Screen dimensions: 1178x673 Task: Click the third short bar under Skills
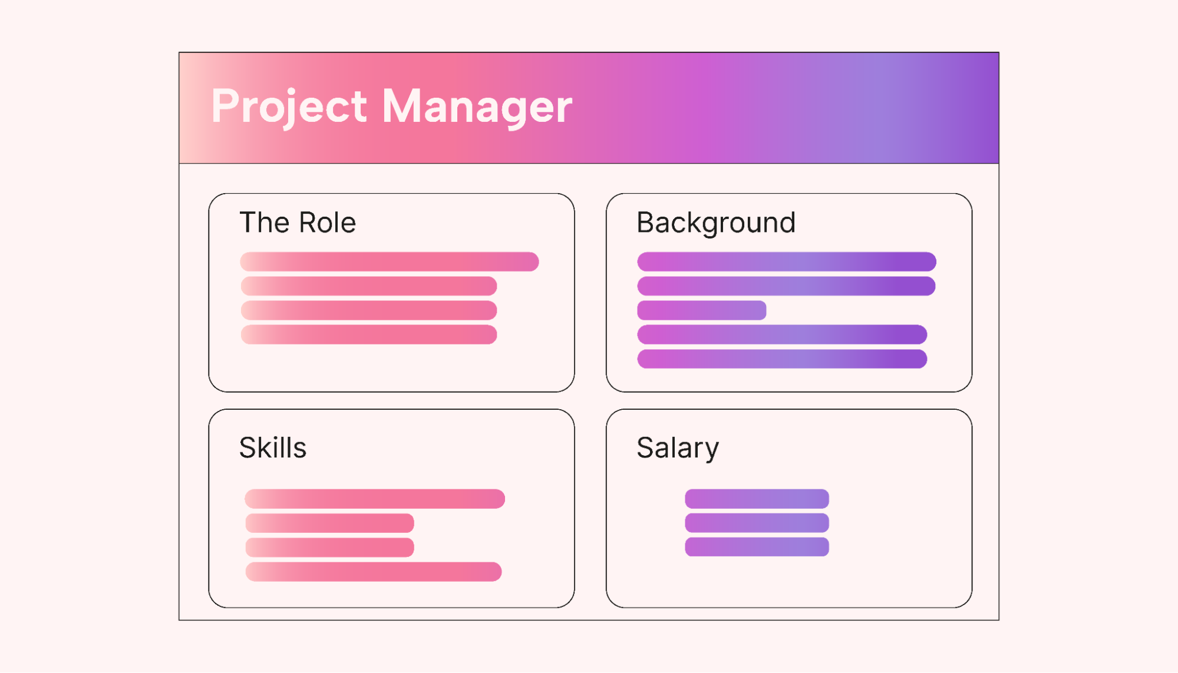point(330,547)
